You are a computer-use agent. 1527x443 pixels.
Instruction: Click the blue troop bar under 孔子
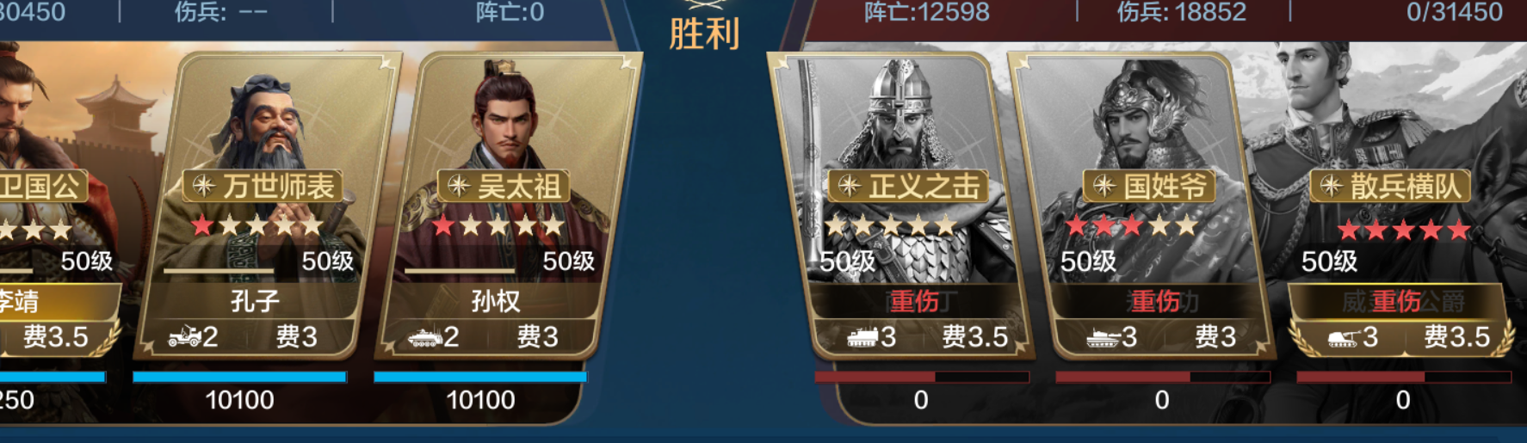tap(239, 377)
